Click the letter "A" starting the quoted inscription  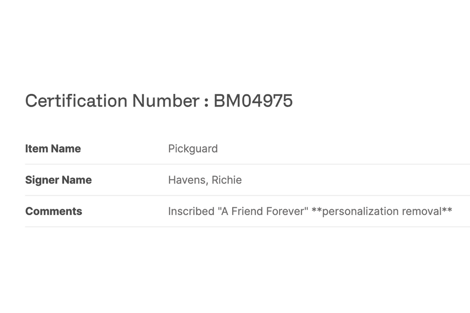224,211
